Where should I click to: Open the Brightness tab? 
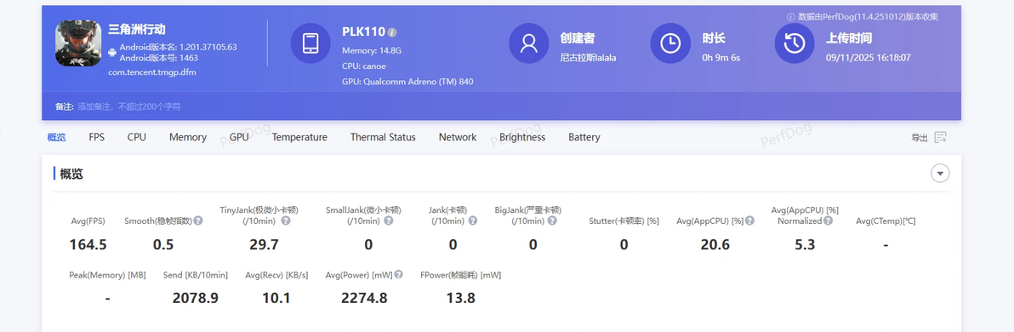[x=521, y=137]
